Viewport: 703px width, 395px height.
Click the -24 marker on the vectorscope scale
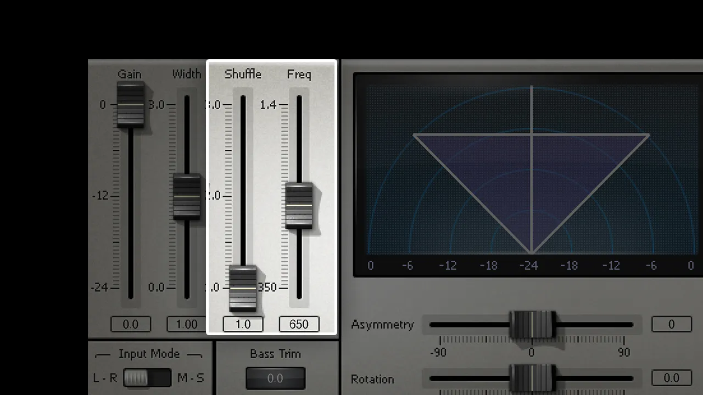[x=528, y=266]
